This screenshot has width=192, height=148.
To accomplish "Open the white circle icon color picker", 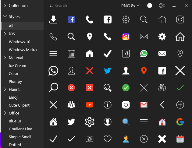I will 150,5.
